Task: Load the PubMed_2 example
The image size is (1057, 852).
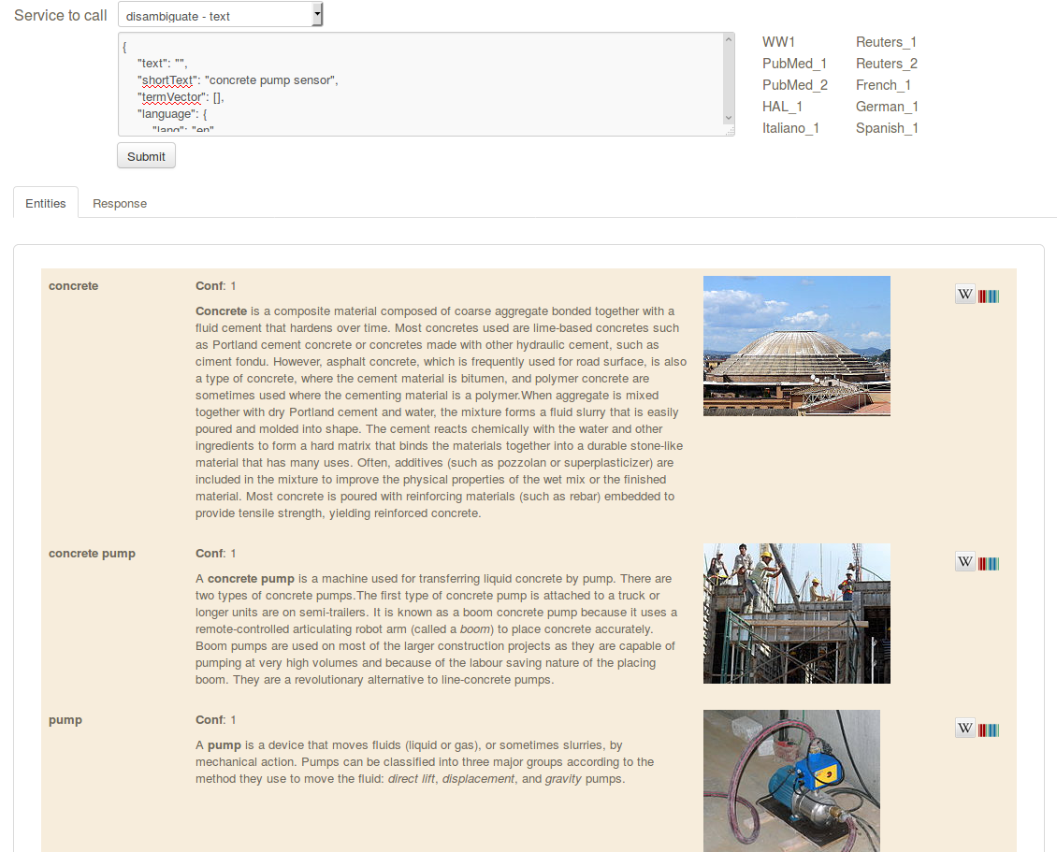Action: click(795, 85)
